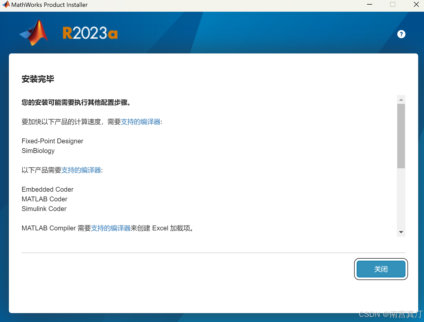The width and height of the screenshot is (424, 322).
Task: Open the first 支持的编译器 link about faster computation
Action: point(141,122)
